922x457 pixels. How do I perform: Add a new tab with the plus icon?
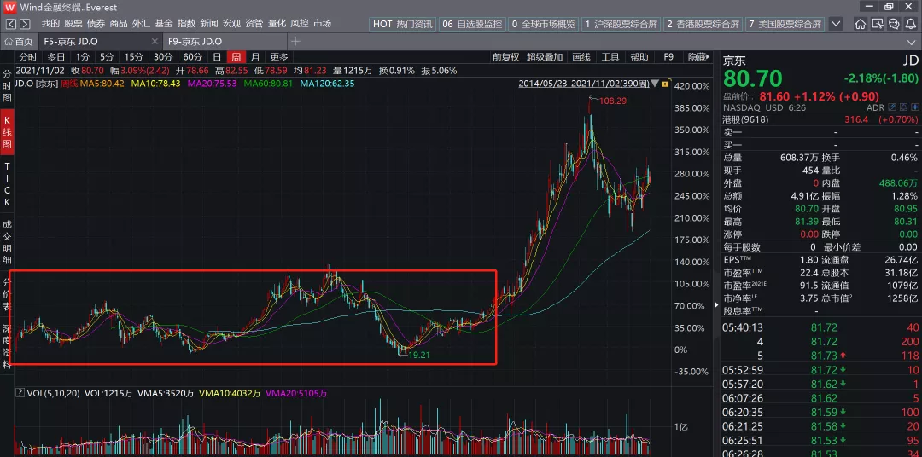click(x=295, y=41)
